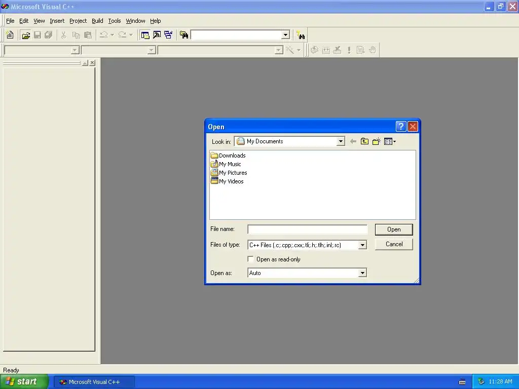Image resolution: width=519 pixels, height=389 pixels.
Task: Expand the Redo history dropdown arrow
Action: (x=131, y=35)
